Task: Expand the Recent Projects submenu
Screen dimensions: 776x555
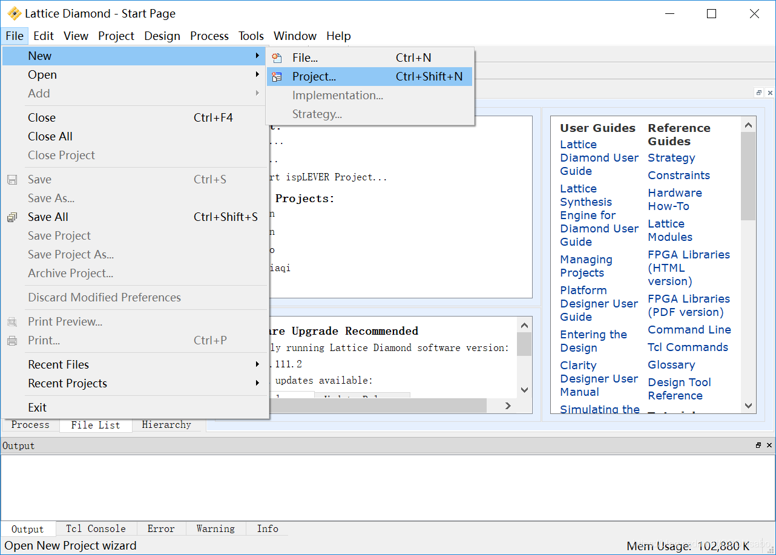Action: point(134,384)
